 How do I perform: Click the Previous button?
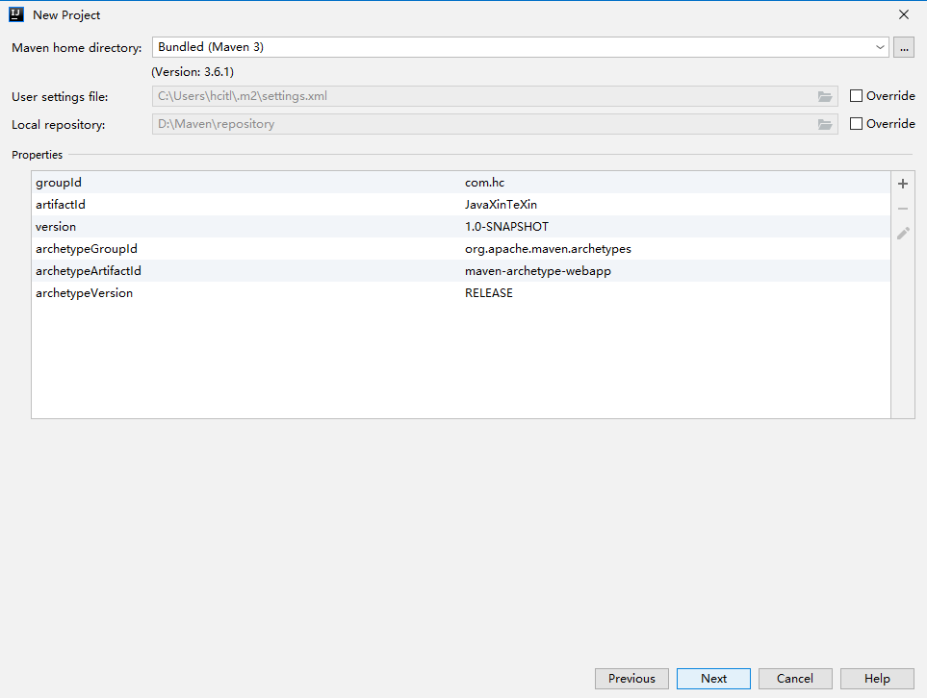tap(631, 679)
